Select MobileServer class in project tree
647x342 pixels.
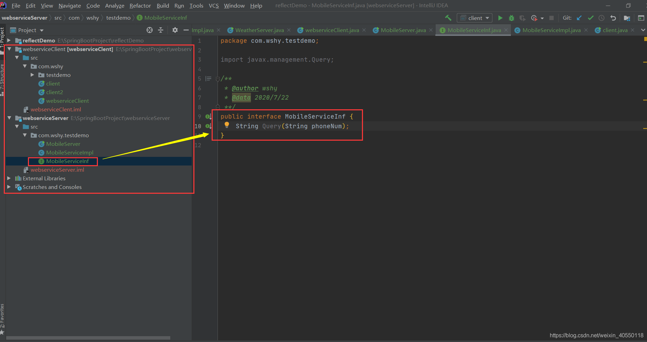pos(63,144)
